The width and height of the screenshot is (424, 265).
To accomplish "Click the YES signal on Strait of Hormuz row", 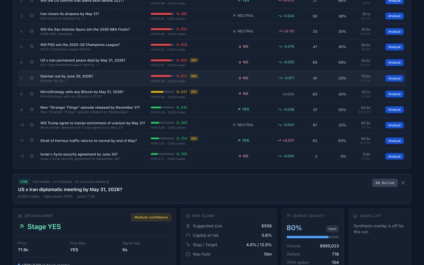I will pos(243,140).
